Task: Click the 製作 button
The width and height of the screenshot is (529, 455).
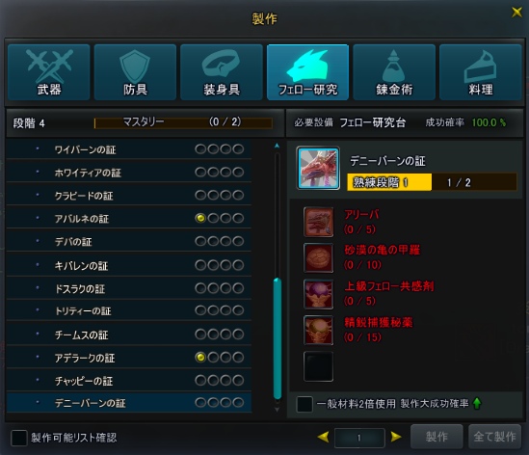Action: 436,437
